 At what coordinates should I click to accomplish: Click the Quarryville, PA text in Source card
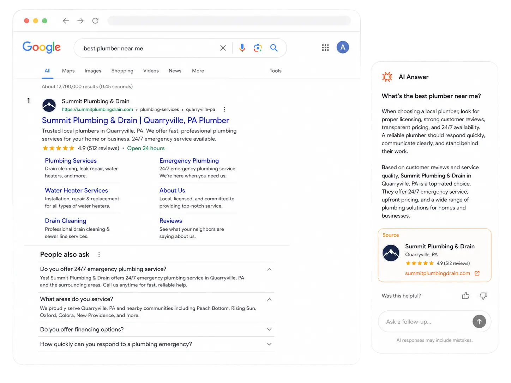point(421,255)
